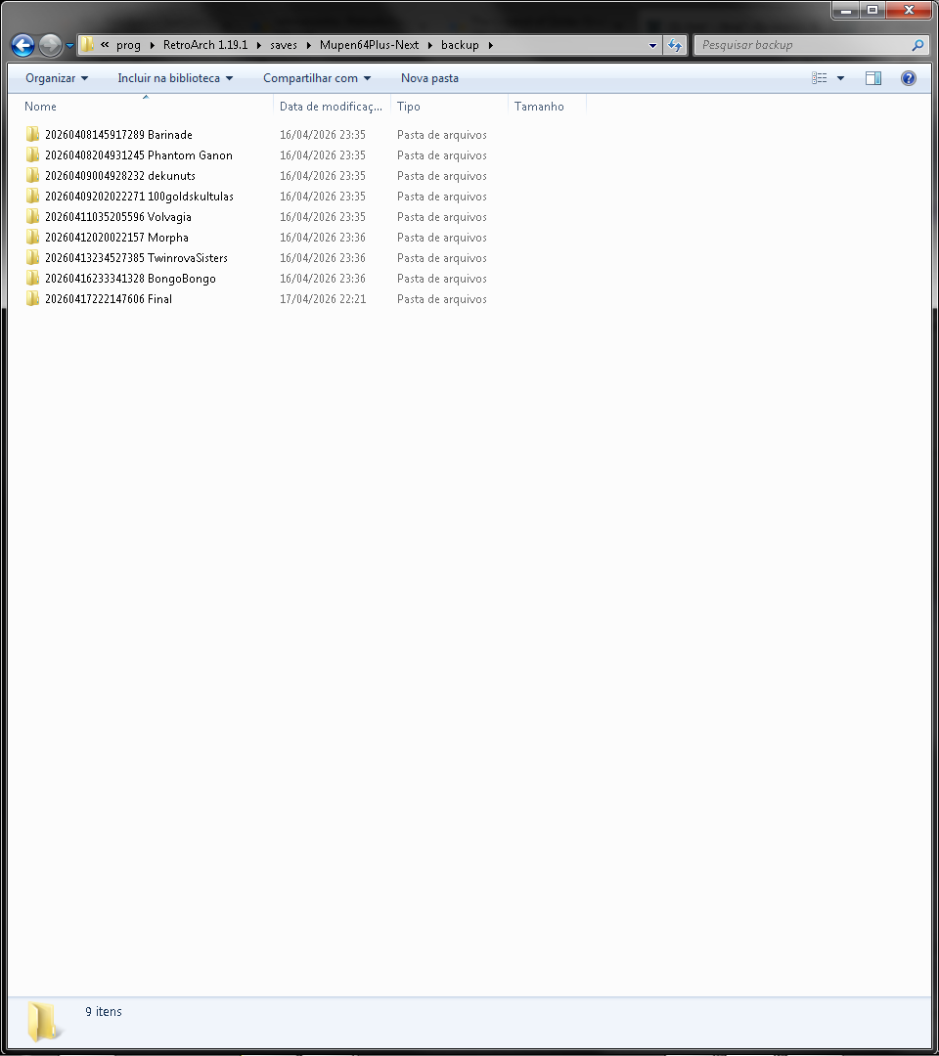Viewport: 939px width, 1056px height.
Task: Click the Phantom Ganon row folder icon
Action: pos(33,154)
